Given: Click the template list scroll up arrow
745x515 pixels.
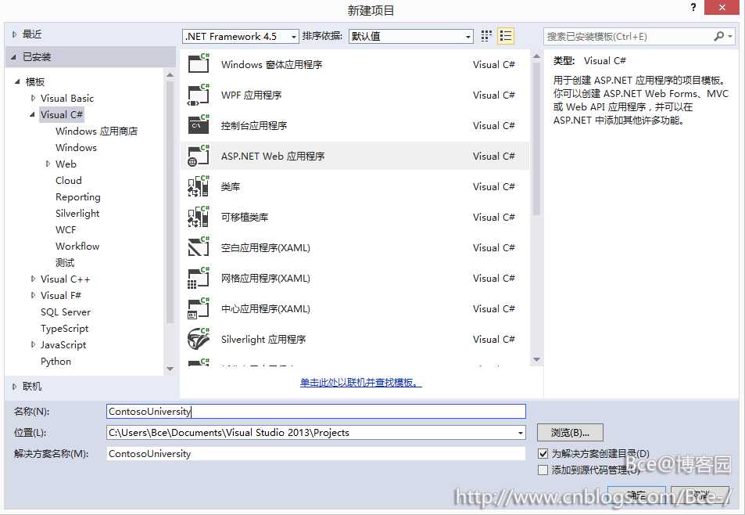Looking at the screenshot, I should pos(536,56).
